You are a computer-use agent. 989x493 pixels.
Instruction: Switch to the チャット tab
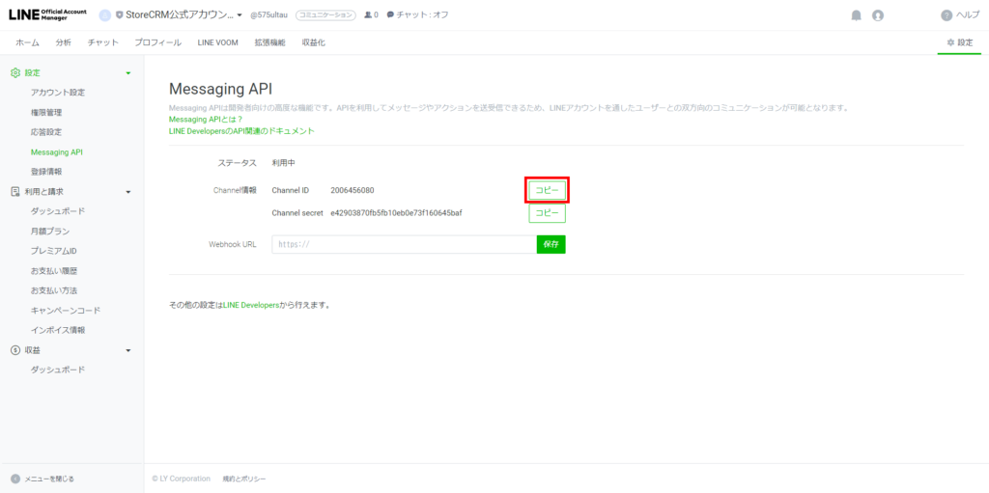(x=102, y=42)
